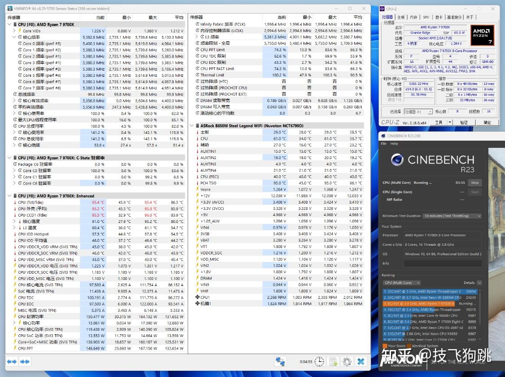
Task: Collapse the ASRock B850M Steel Legend group
Action: (192, 126)
